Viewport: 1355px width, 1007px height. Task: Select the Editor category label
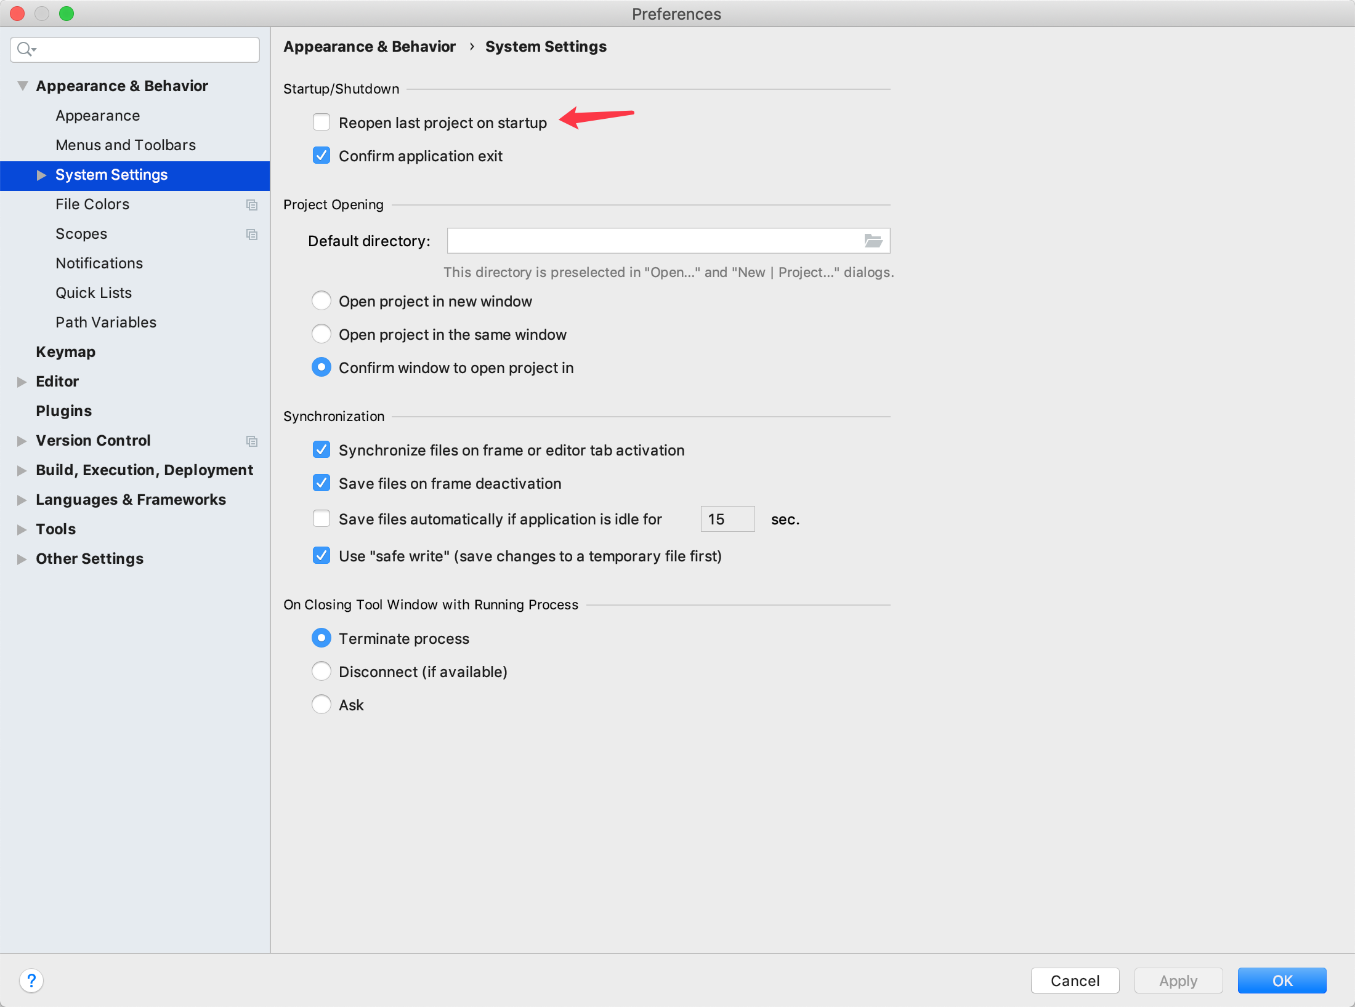click(x=57, y=382)
